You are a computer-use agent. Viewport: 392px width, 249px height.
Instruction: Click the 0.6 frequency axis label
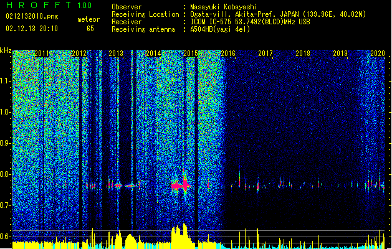click(x=5, y=237)
